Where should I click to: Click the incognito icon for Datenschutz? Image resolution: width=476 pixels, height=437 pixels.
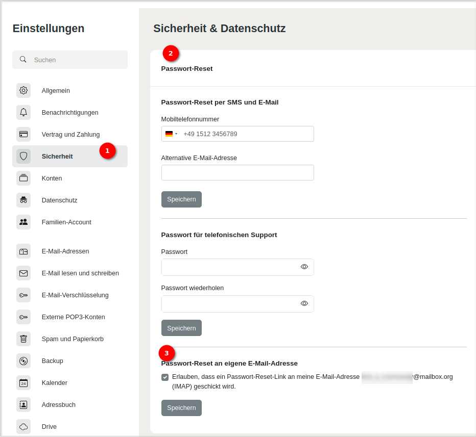point(23,200)
